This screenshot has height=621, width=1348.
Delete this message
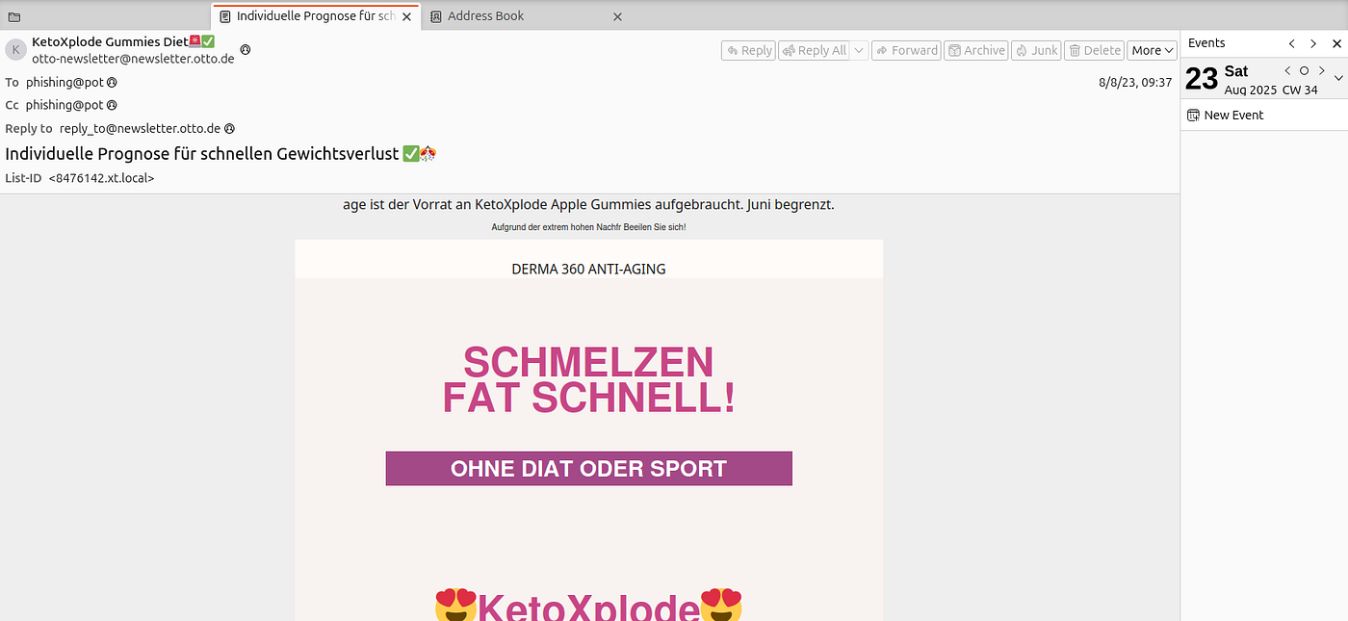point(1095,50)
